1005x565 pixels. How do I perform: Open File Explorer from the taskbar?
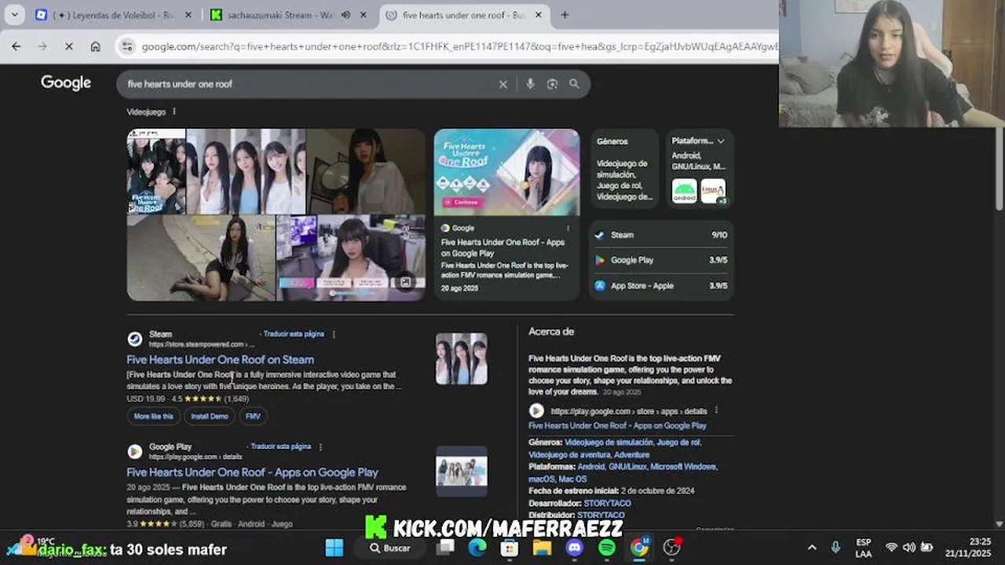[542, 548]
